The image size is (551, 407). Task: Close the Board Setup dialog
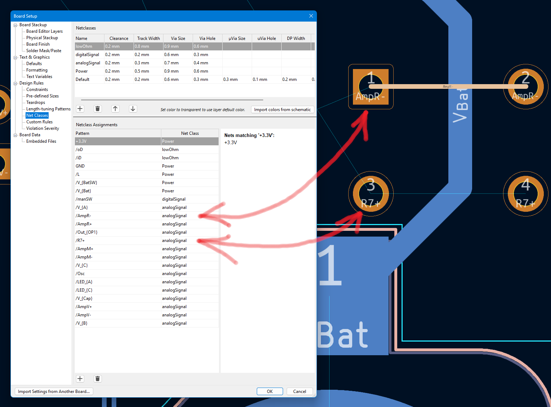click(311, 16)
